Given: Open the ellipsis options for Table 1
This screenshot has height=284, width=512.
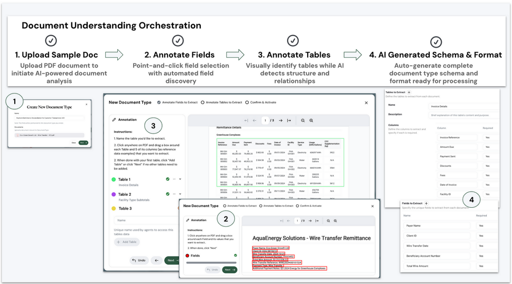Looking at the screenshot, I should point(174,179).
